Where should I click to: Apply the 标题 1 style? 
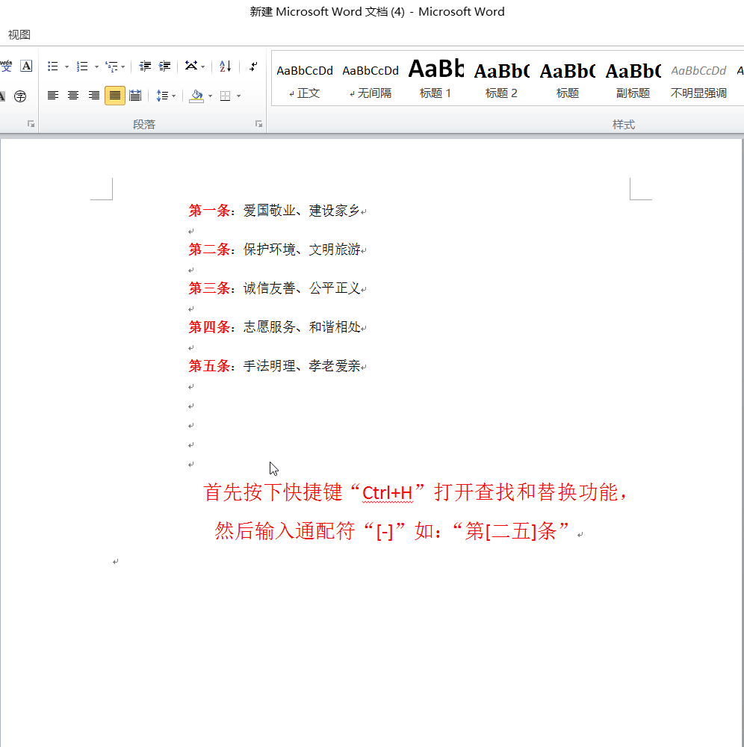coord(435,78)
